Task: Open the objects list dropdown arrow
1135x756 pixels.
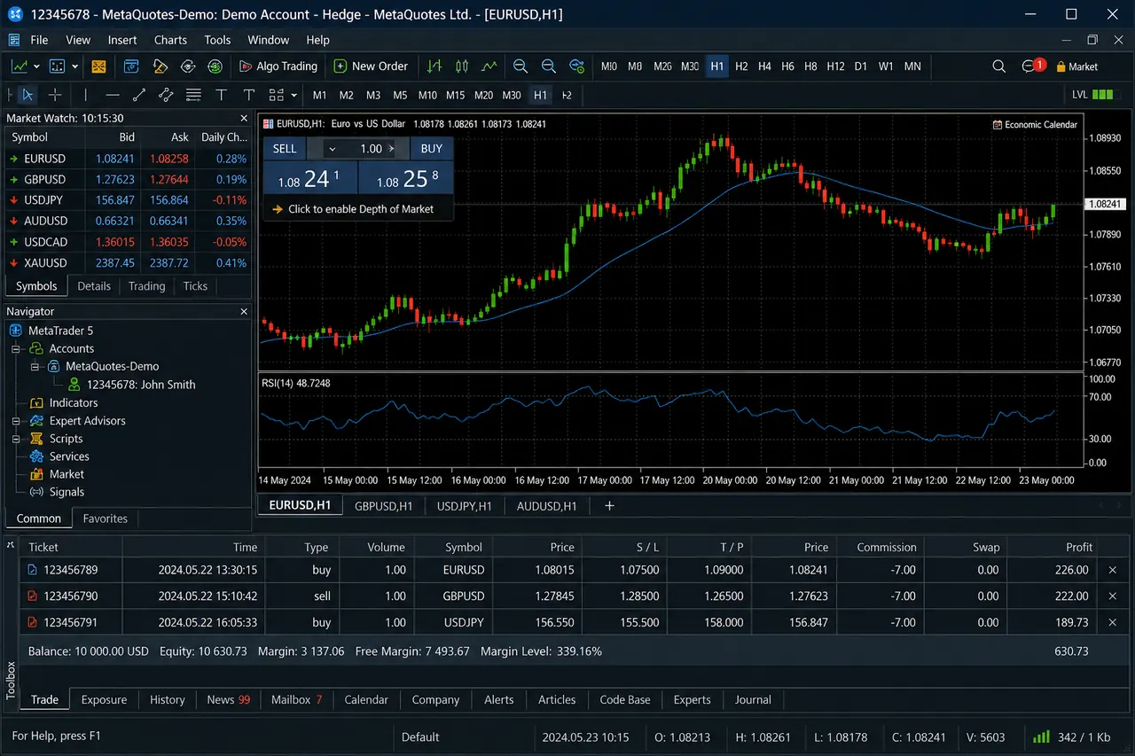Action: click(x=294, y=95)
